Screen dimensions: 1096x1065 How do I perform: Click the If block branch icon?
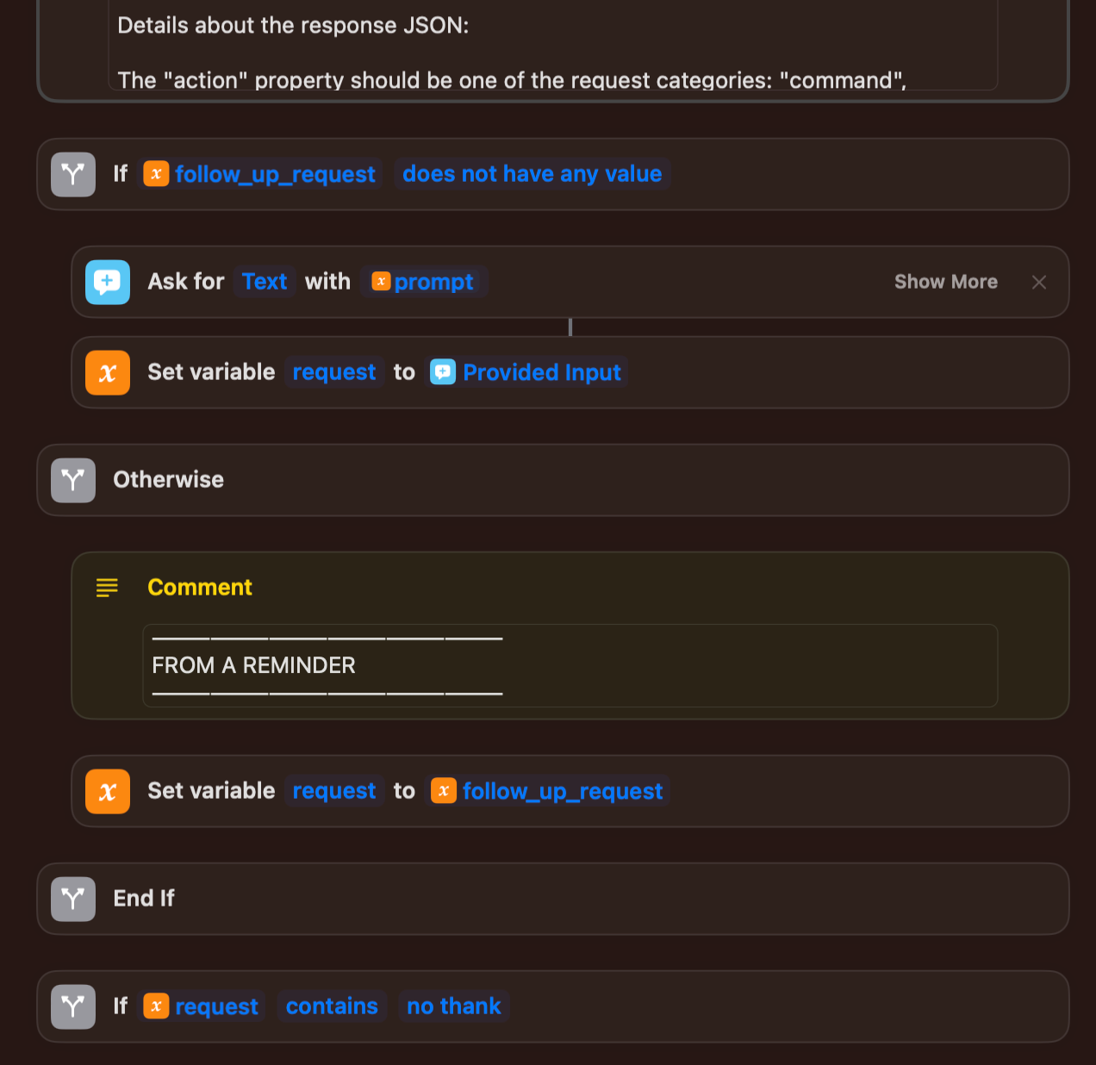[x=72, y=174]
